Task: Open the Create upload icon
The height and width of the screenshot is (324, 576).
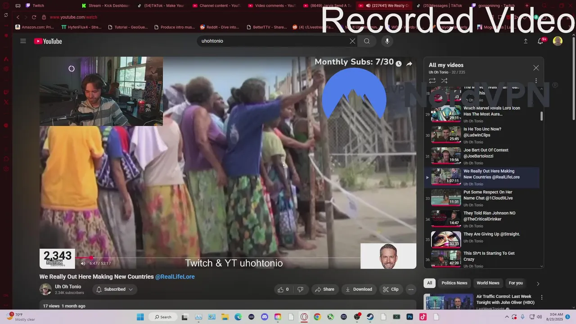Action: pyautogui.click(x=526, y=41)
